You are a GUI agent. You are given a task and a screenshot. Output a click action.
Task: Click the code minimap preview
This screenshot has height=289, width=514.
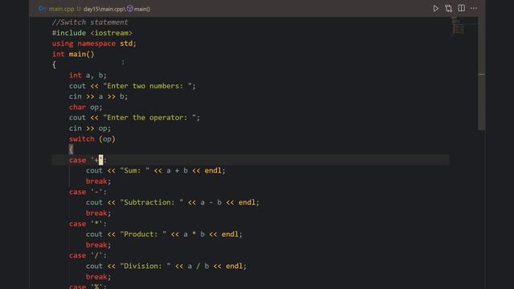coord(459,26)
